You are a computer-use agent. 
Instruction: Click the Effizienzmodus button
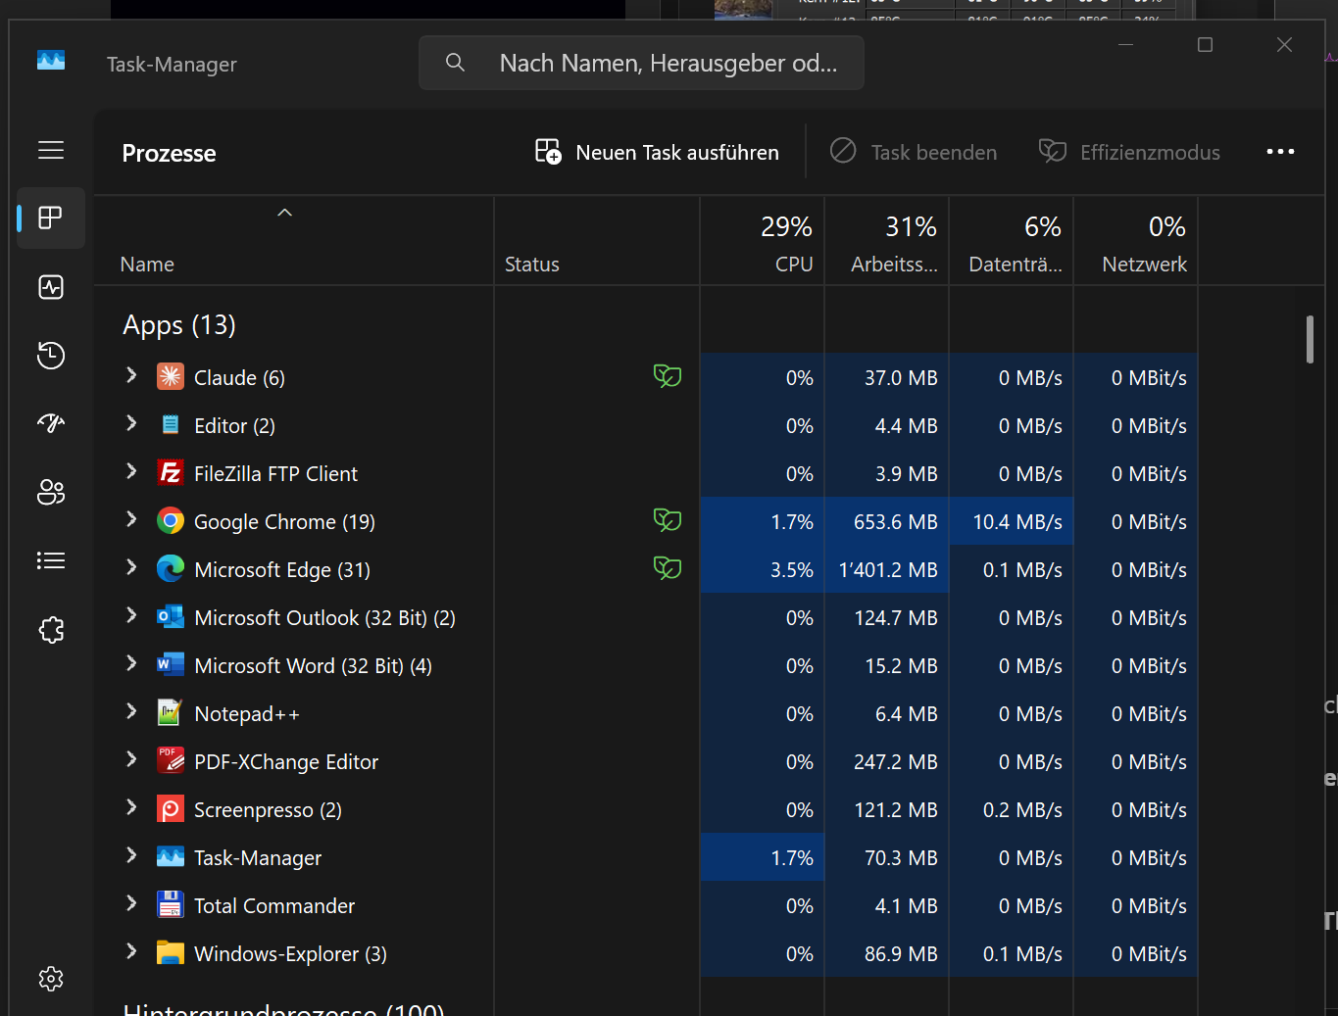1129,152
